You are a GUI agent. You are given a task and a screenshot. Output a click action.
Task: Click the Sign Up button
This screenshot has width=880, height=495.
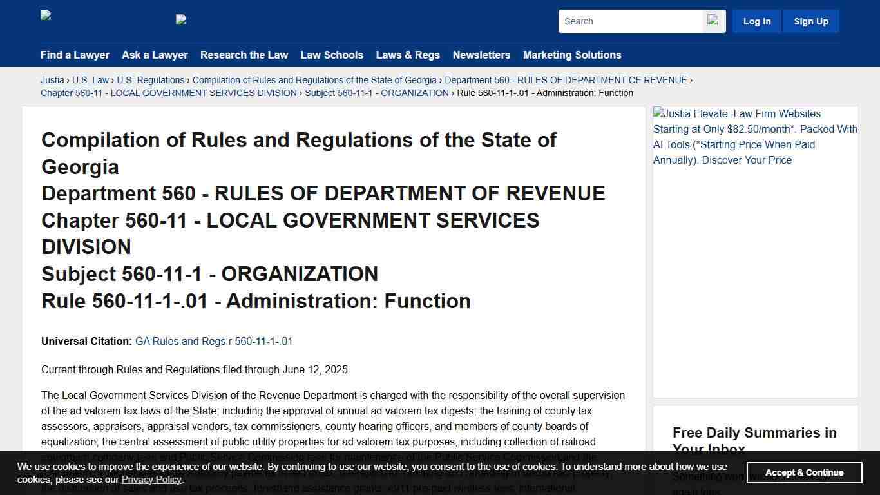tap(810, 21)
